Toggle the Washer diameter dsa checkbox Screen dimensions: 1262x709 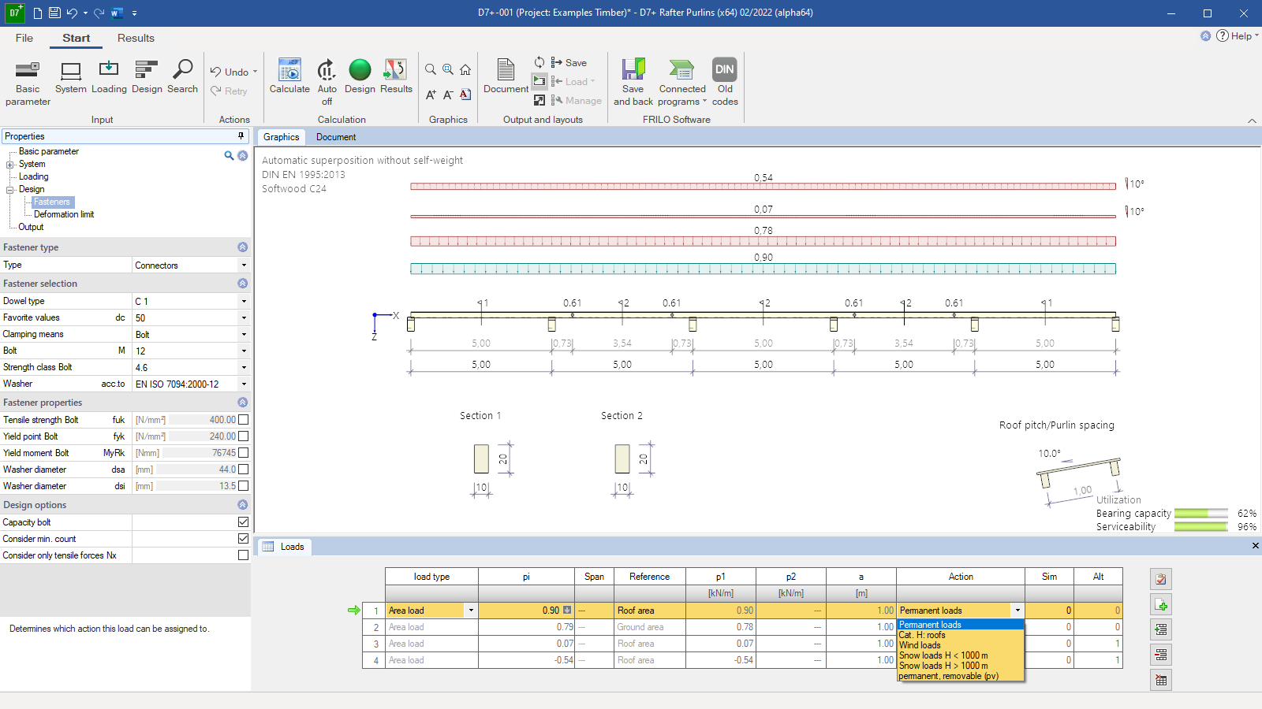point(244,470)
